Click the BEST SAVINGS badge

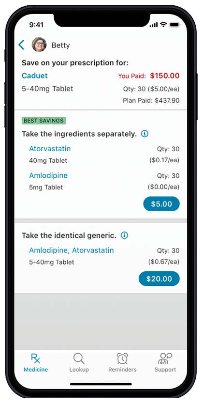(43, 120)
